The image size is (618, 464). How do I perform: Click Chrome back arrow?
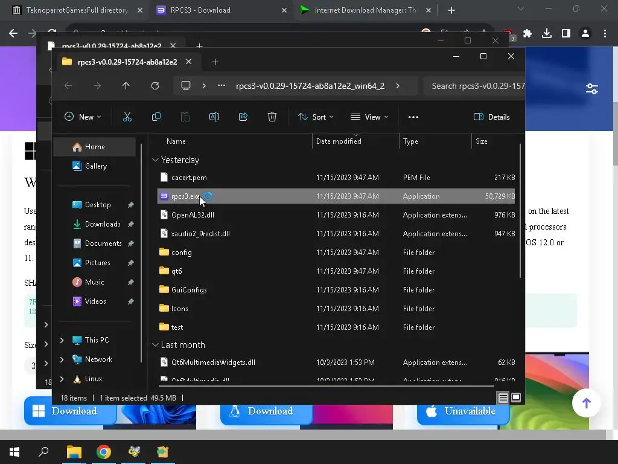tap(13, 34)
